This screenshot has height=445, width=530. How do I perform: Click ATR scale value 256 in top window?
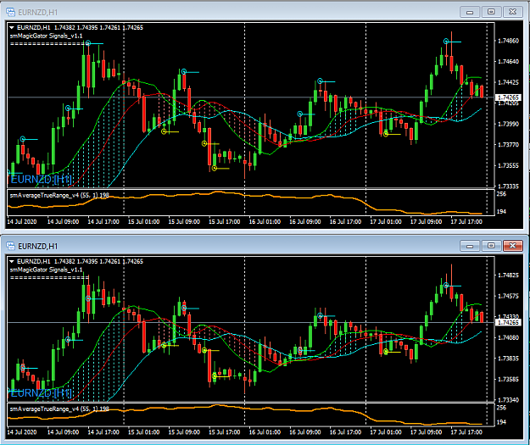click(x=501, y=193)
